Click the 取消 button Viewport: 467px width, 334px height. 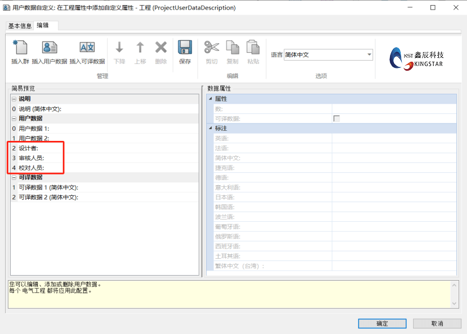point(437,323)
